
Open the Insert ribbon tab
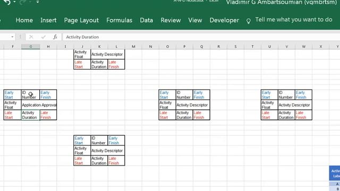click(x=48, y=20)
